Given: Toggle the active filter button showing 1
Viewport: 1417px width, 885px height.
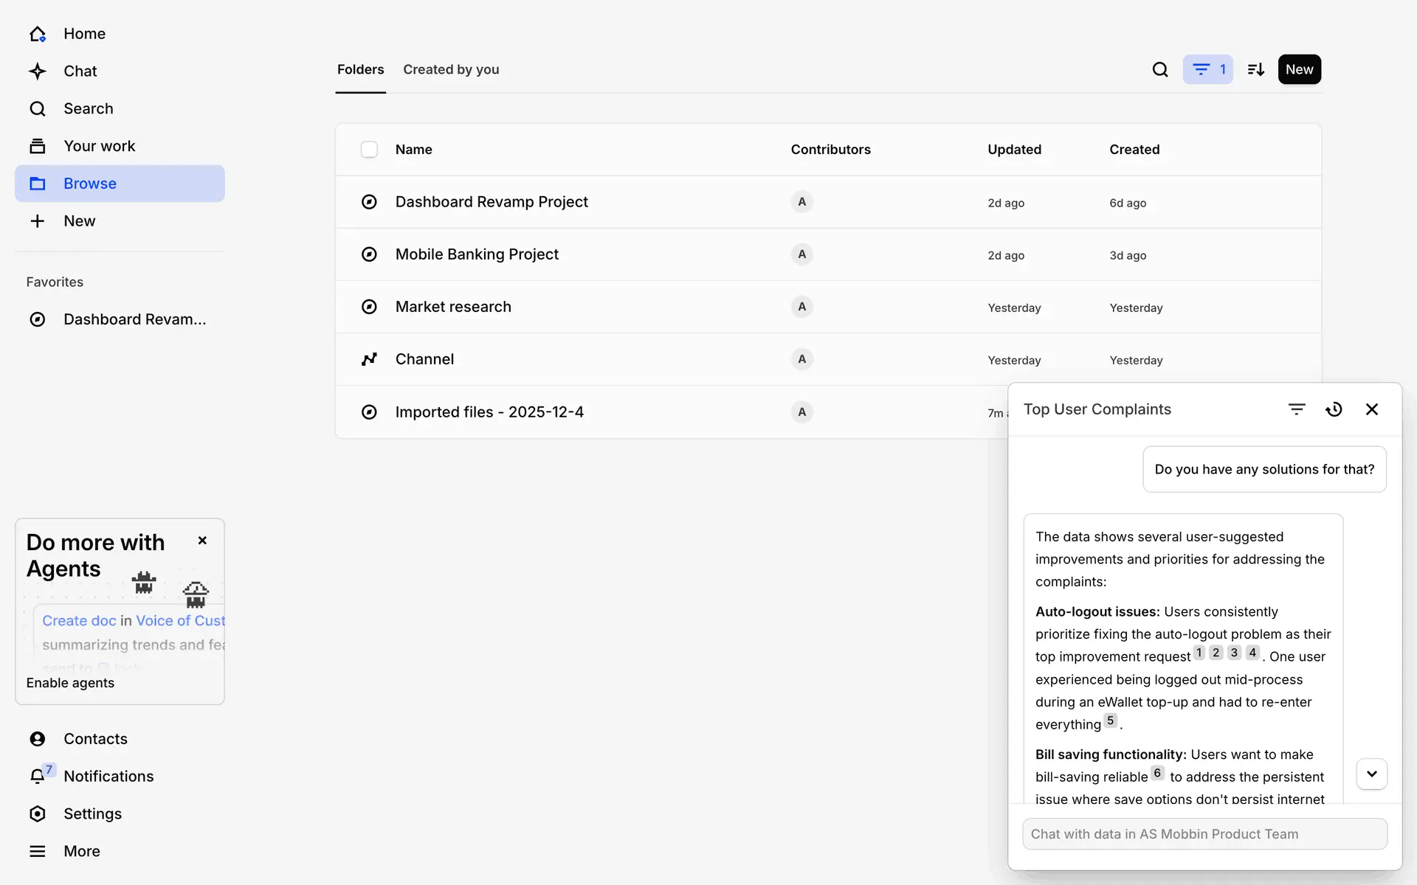Looking at the screenshot, I should [x=1207, y=69].
